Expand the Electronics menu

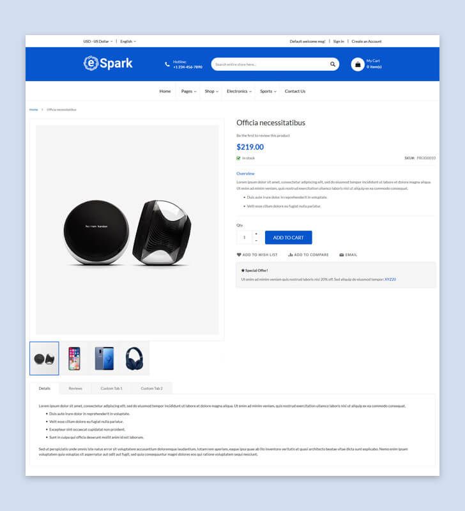[x=239, y=91]
